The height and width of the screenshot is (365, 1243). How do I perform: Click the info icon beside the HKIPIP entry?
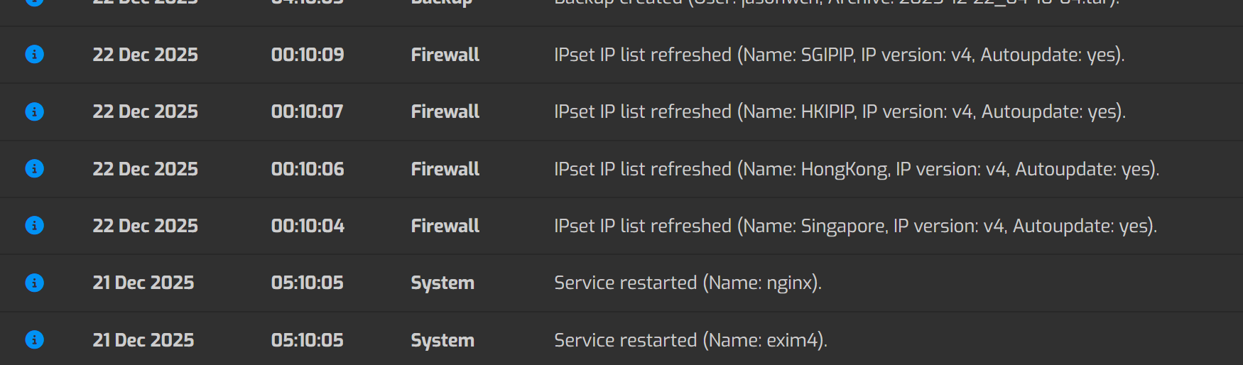coord(34,111)
